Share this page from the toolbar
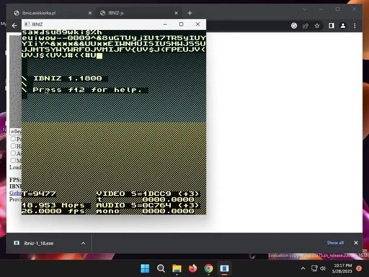Screen dimensions: 369x277 tap(306, 26)
